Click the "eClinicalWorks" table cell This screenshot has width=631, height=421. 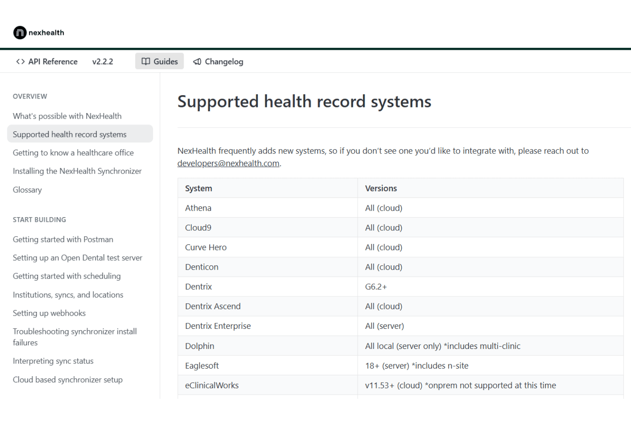point(268,385)
